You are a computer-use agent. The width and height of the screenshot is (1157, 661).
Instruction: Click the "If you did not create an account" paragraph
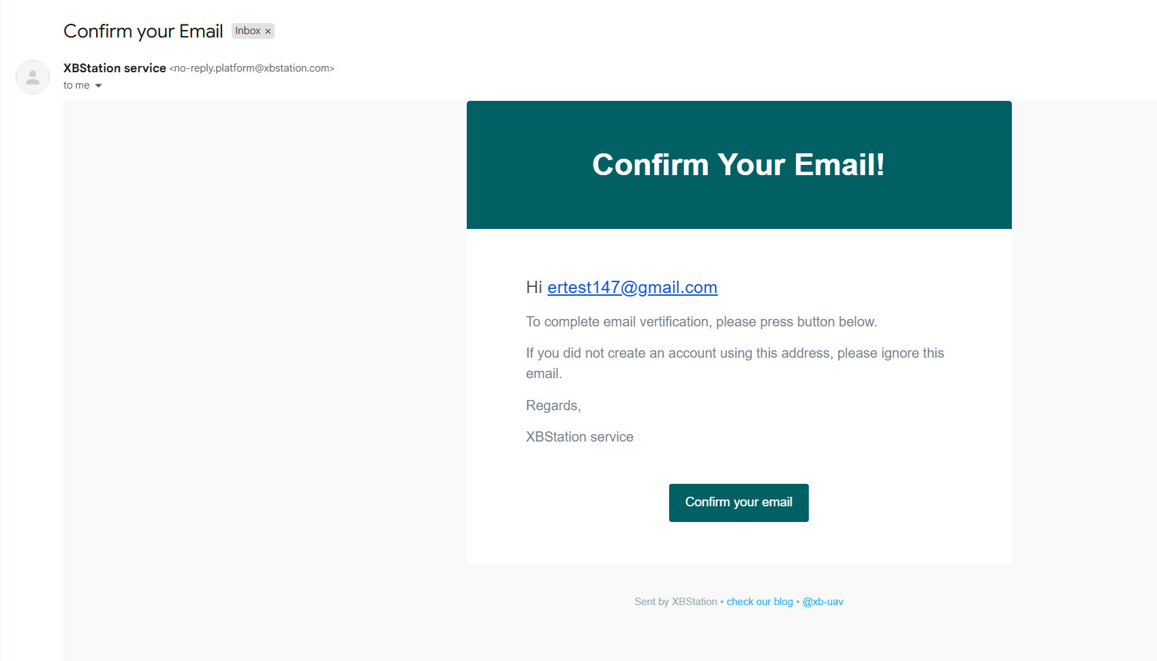(x=735, y=354)
